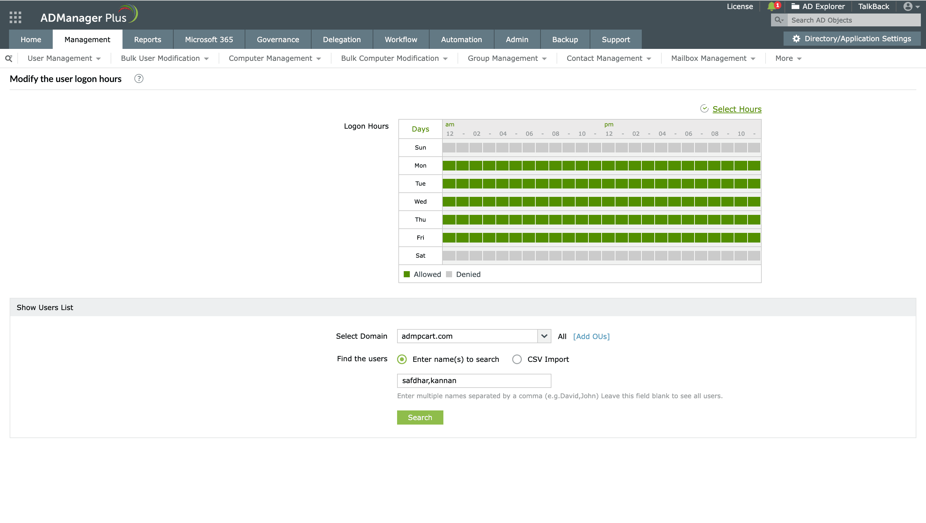Expand Mailbox Management dropdown

click(713, 58)
